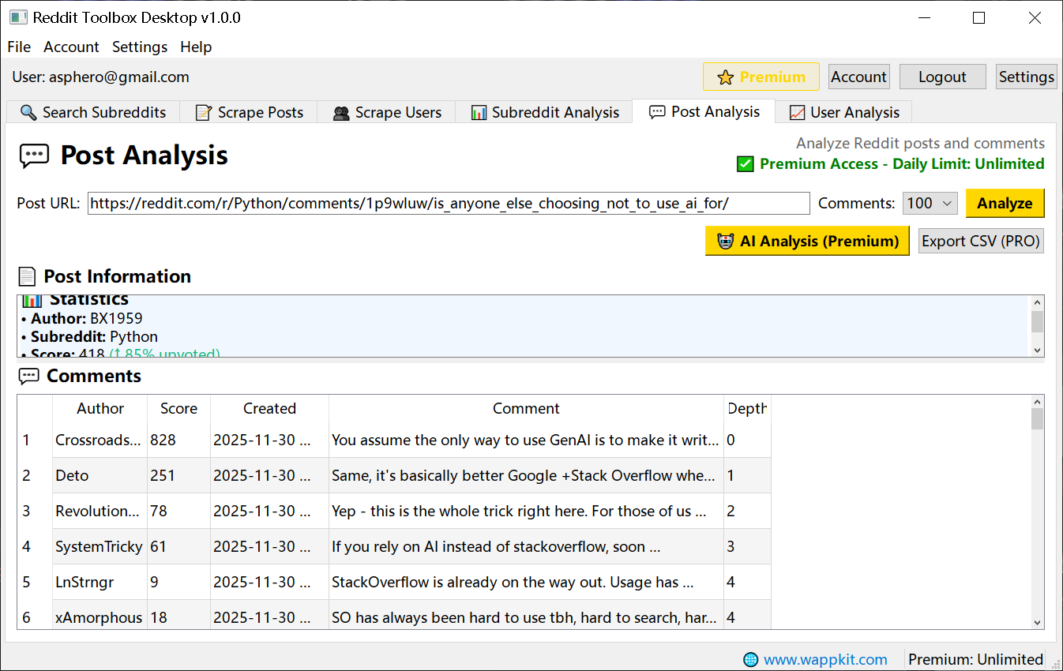Click the Subreddit: Python statistics line
Screen dimensions: 1063x671
89,336
